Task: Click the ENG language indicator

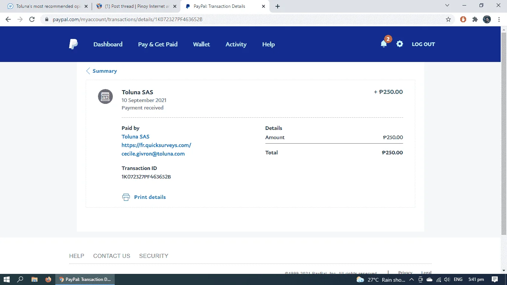Action: (458, 279)
